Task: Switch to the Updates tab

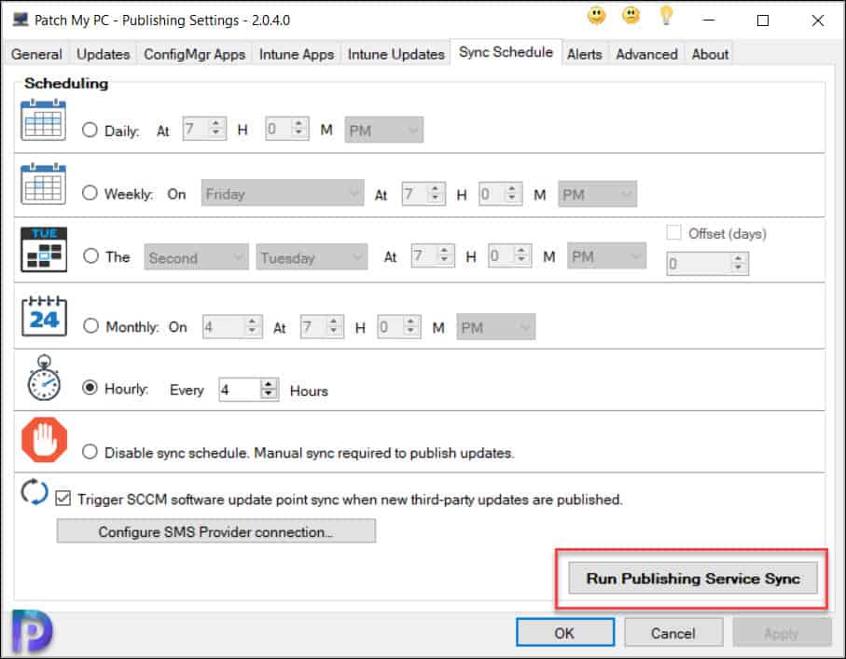Action: [x=103, y=54]
